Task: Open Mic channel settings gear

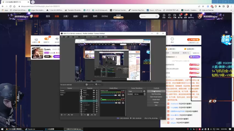Action: tap(123, 103)
